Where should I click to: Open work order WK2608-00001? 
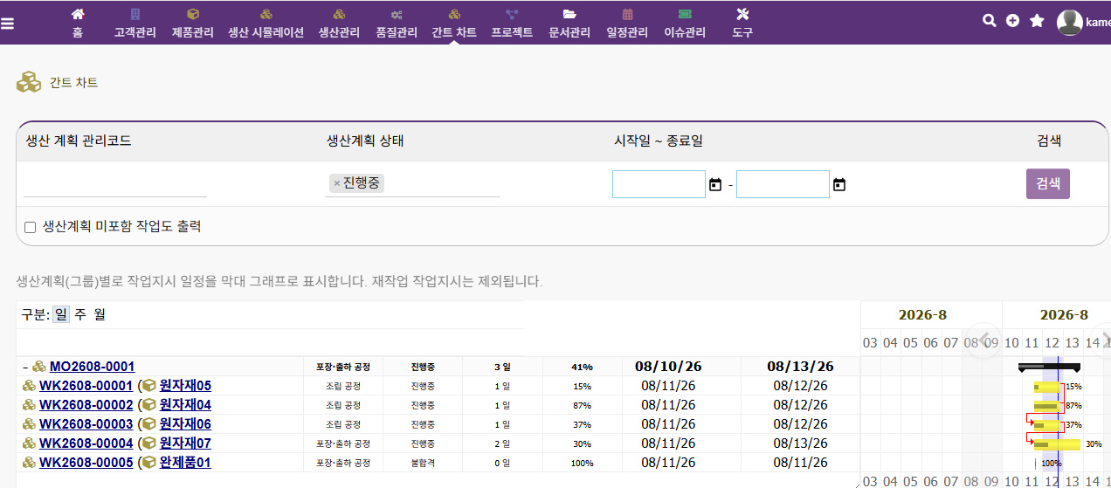pos(86,386)
